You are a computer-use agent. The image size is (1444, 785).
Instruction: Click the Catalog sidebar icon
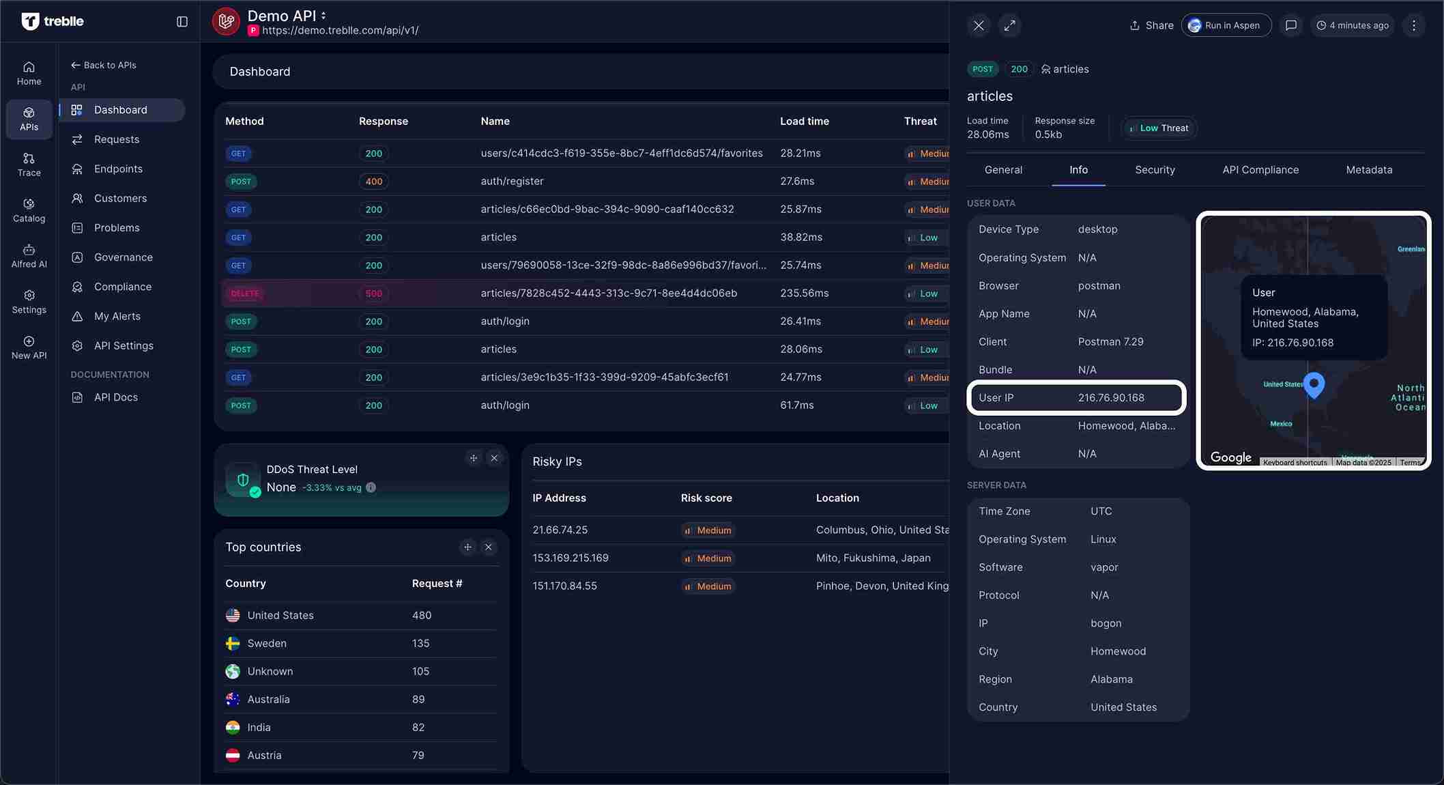tap(29, 210)
